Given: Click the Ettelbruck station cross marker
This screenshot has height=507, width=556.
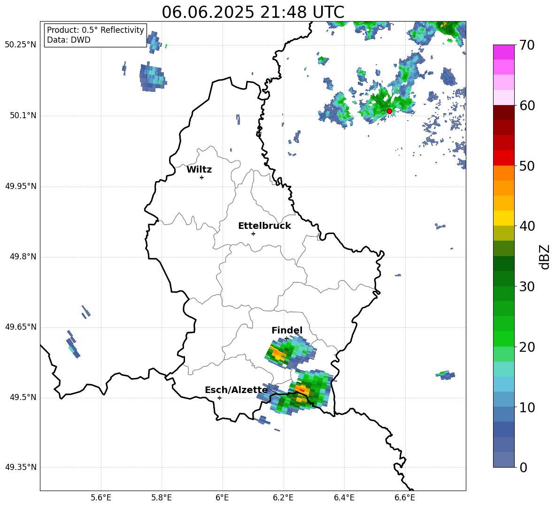Looking at the screenshot, I should (253, 234).
